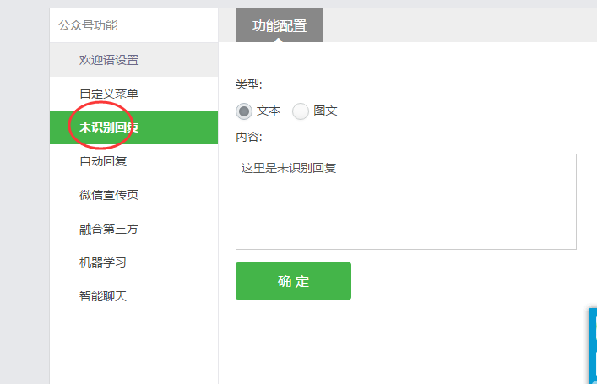Screen dimensions: 597x384
Task: Open the 融合第三方 section
Action: pyautogui.click(x=133, y=229)
